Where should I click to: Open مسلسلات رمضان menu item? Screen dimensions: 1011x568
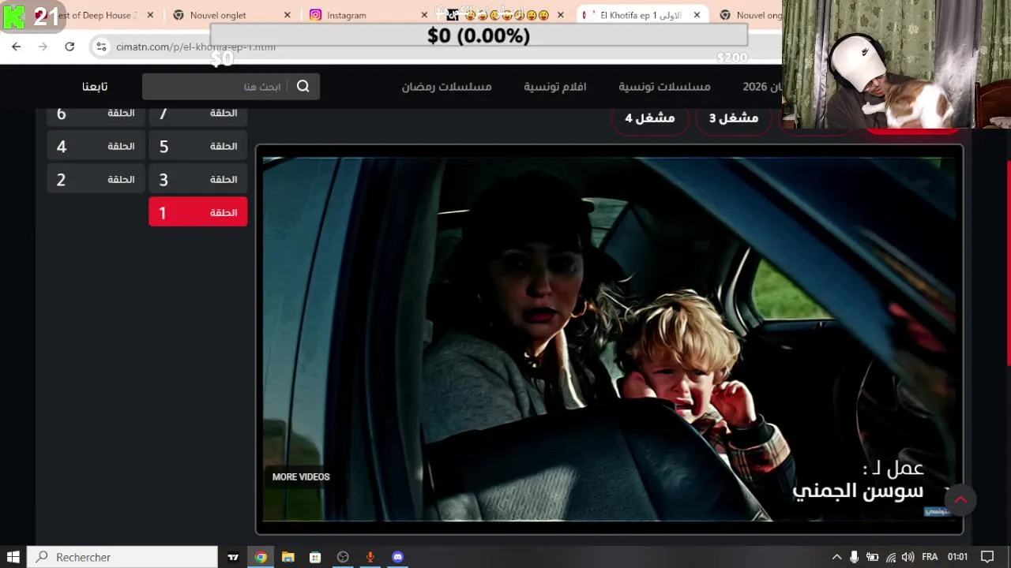tap(446, 87)
